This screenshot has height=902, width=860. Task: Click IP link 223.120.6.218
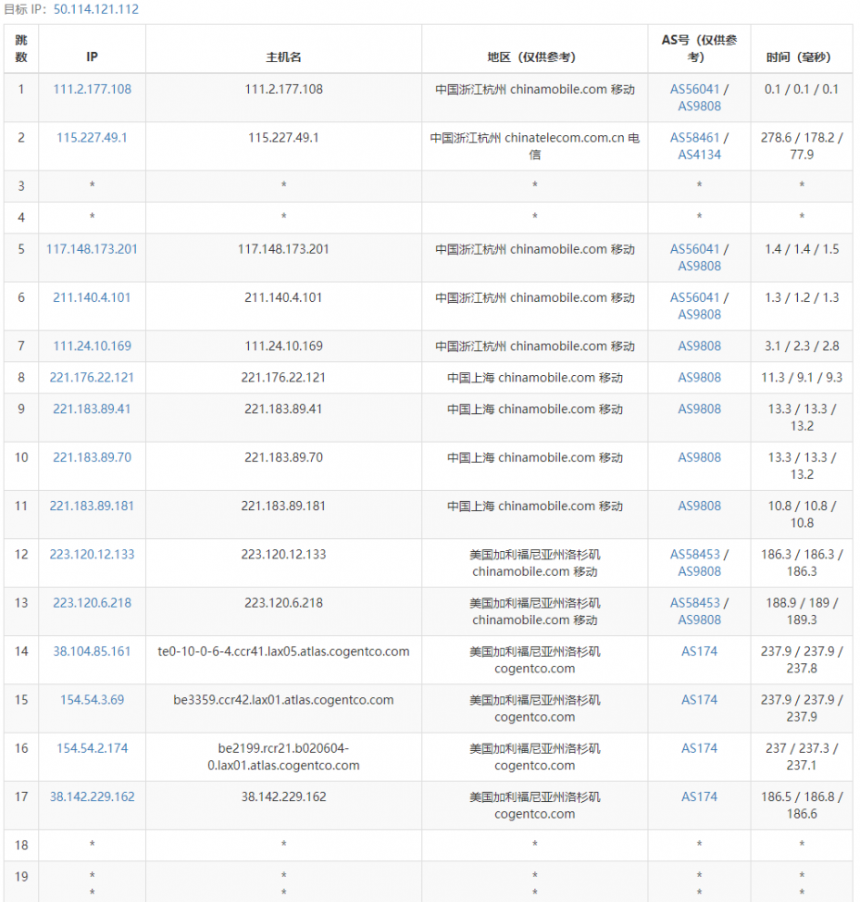click(92, 603)
